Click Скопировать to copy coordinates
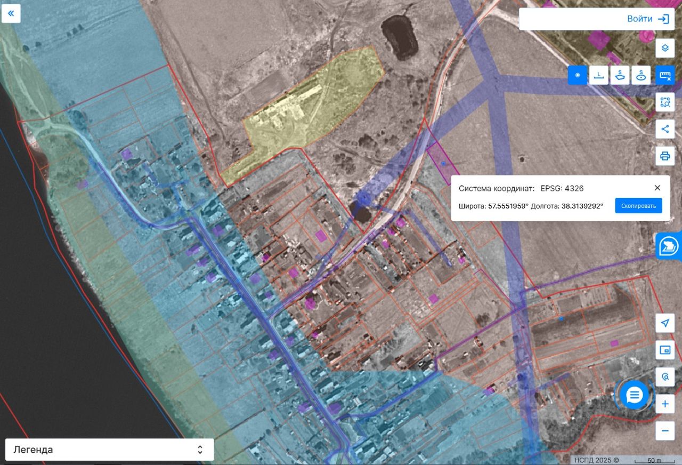Screen dimensions: 682x465 [639, 206]
